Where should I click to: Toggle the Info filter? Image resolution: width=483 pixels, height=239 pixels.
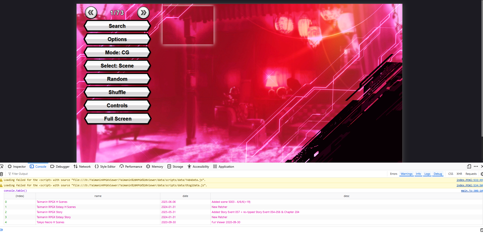(x=418, y=174)
